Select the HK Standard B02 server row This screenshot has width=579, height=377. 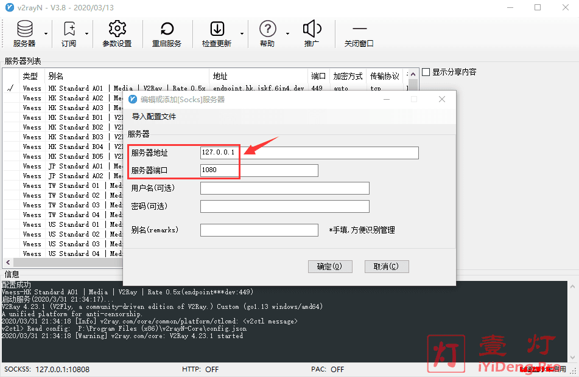pos(63,127)
